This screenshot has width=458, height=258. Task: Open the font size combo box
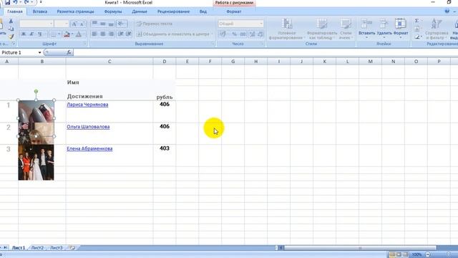point(62,24)
